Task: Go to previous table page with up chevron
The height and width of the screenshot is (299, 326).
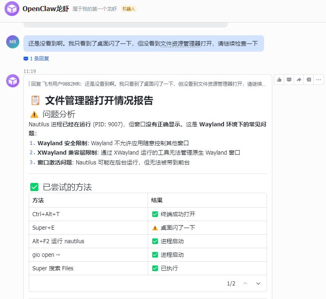Action: click(x=245, y=283)
